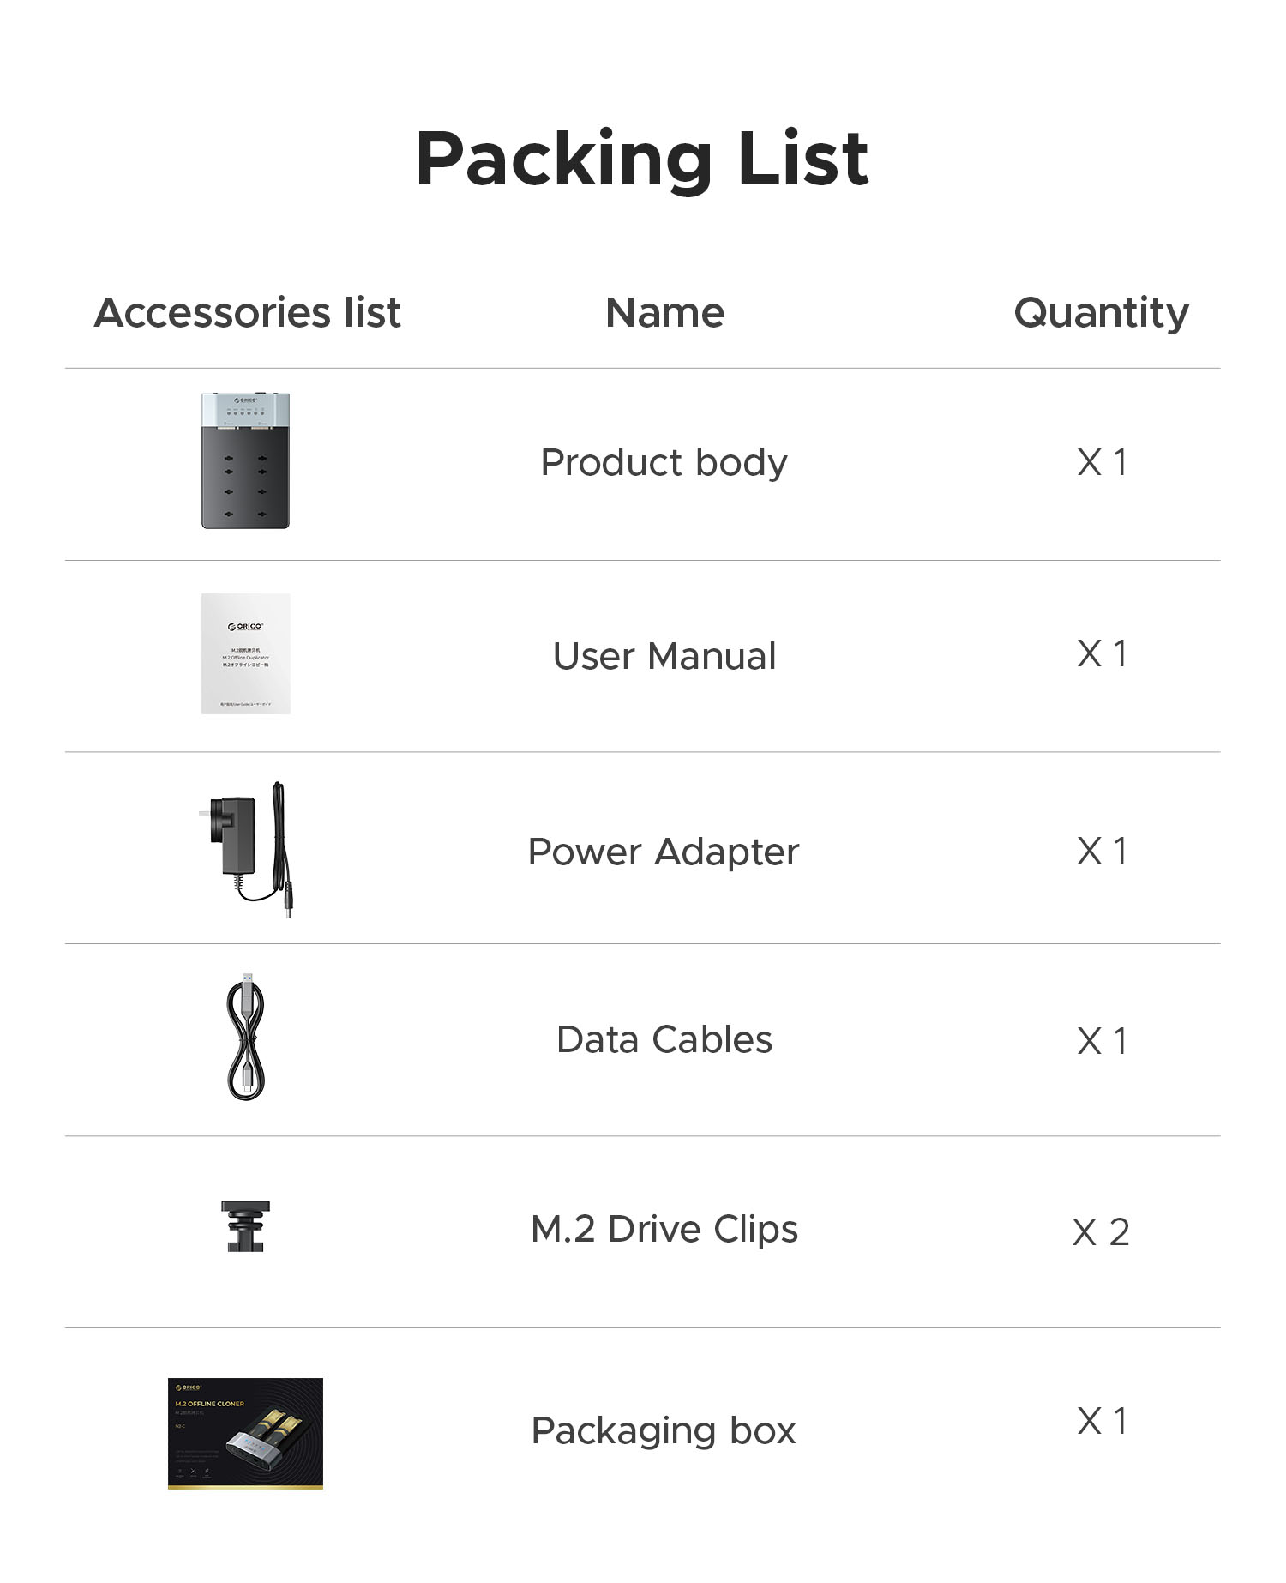The image size is (1286, 1583).
Task: Select the M.2 drive clip icon
Action: 246,1226
